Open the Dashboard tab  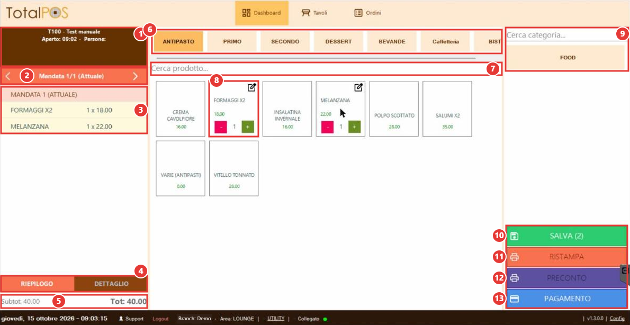click(x=262, y=13)
